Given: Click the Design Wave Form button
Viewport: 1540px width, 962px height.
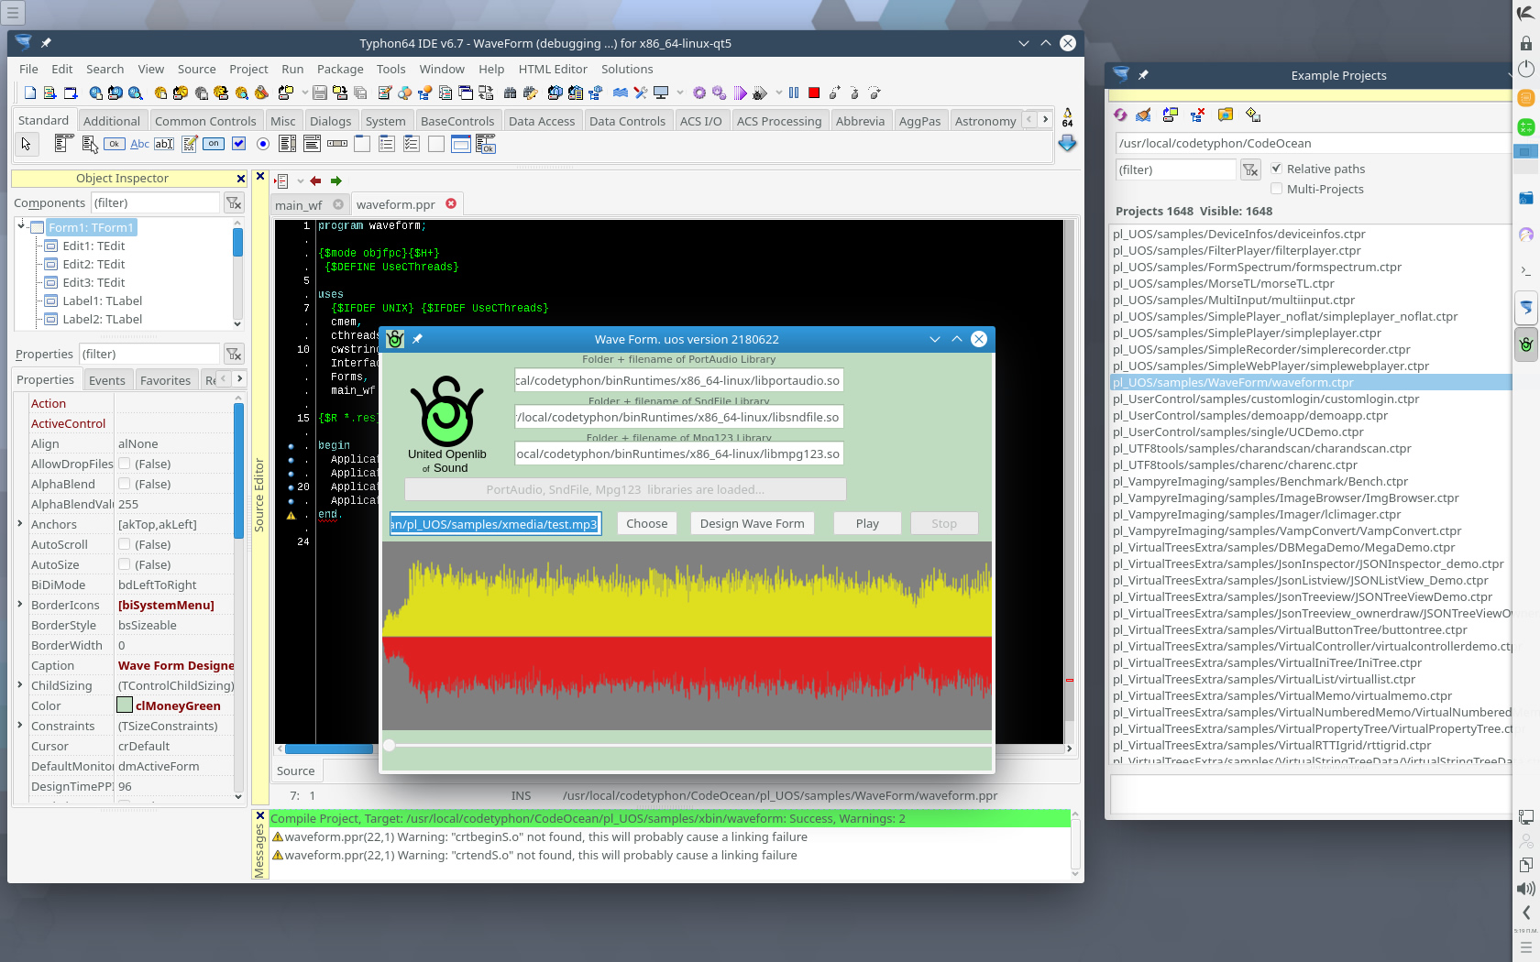Looking at the screenshot, I should (x=753, y=523).
